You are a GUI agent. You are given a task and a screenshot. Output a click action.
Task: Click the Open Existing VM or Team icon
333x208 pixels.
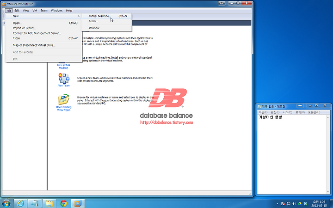(x=64, y=99)
